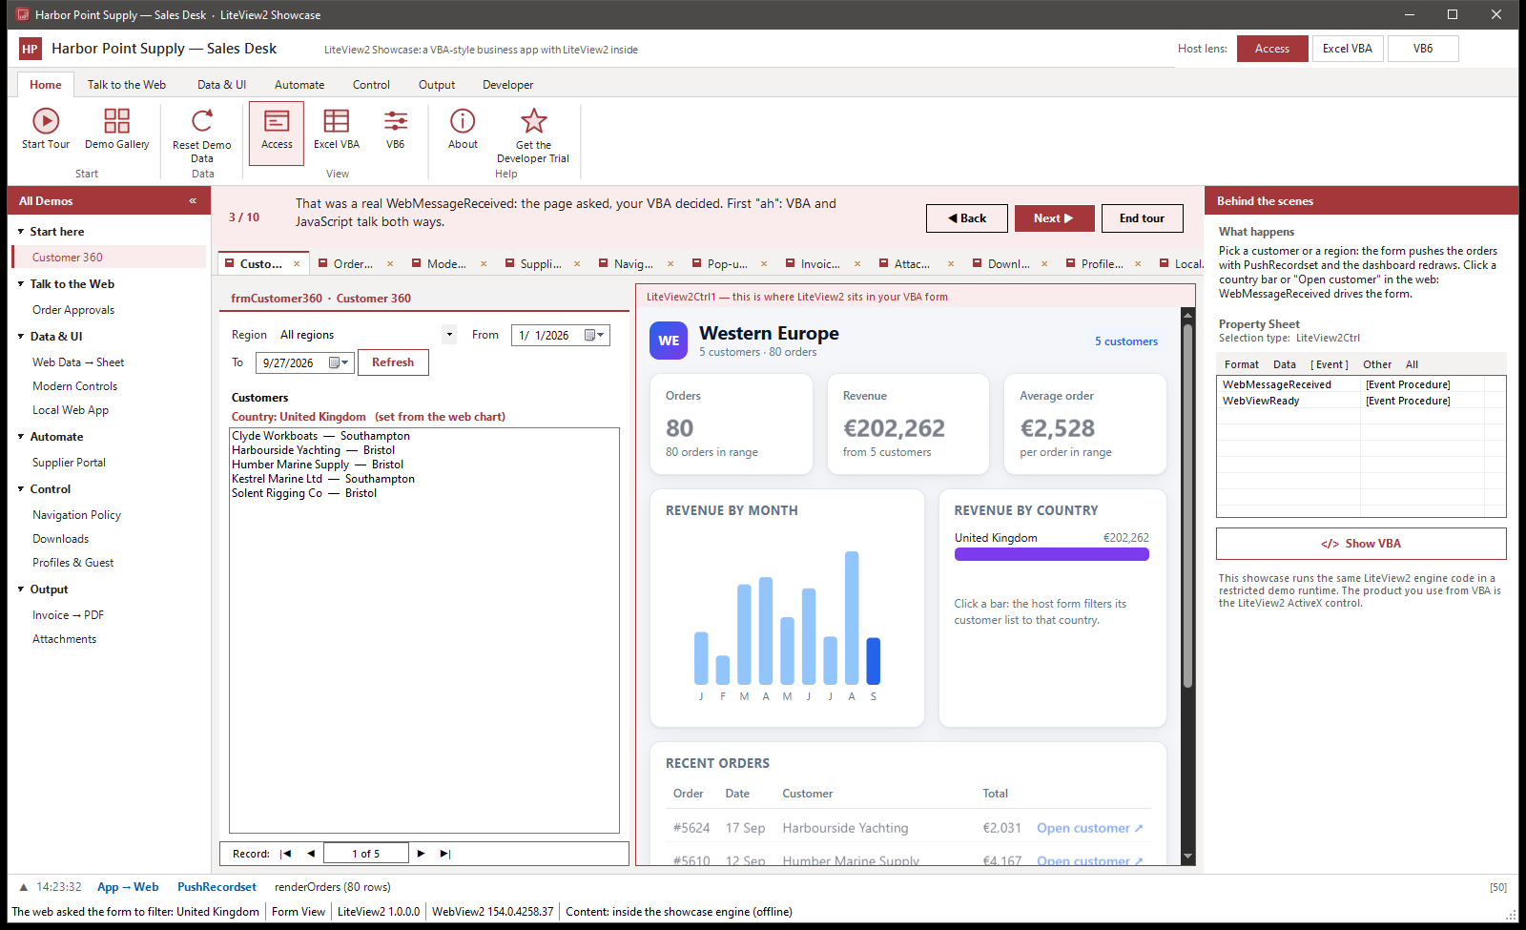Click the web view vertical scrollbar
Image resolution: width=1526 pixels, height=930 pixels.
point(1187,506)
